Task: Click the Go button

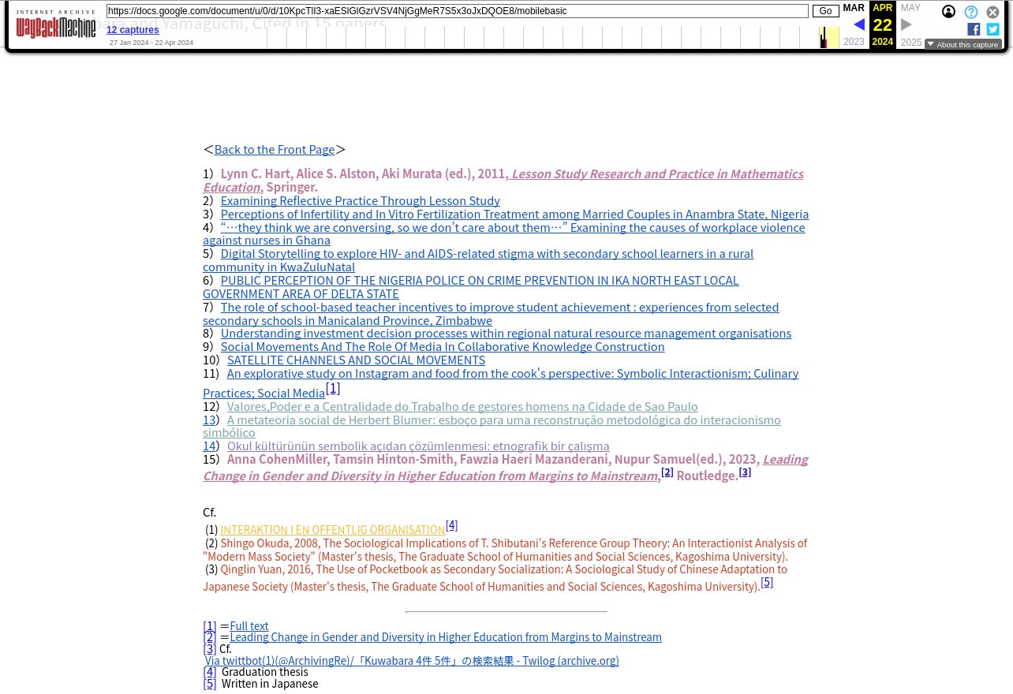Action: (825, 11)
